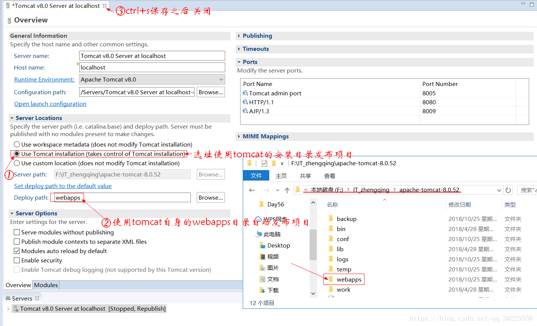The height and width of the screenshot is (326, 537).
Task: Click the Explorer properties checkmark icon
Action: [x=264, y=163]
